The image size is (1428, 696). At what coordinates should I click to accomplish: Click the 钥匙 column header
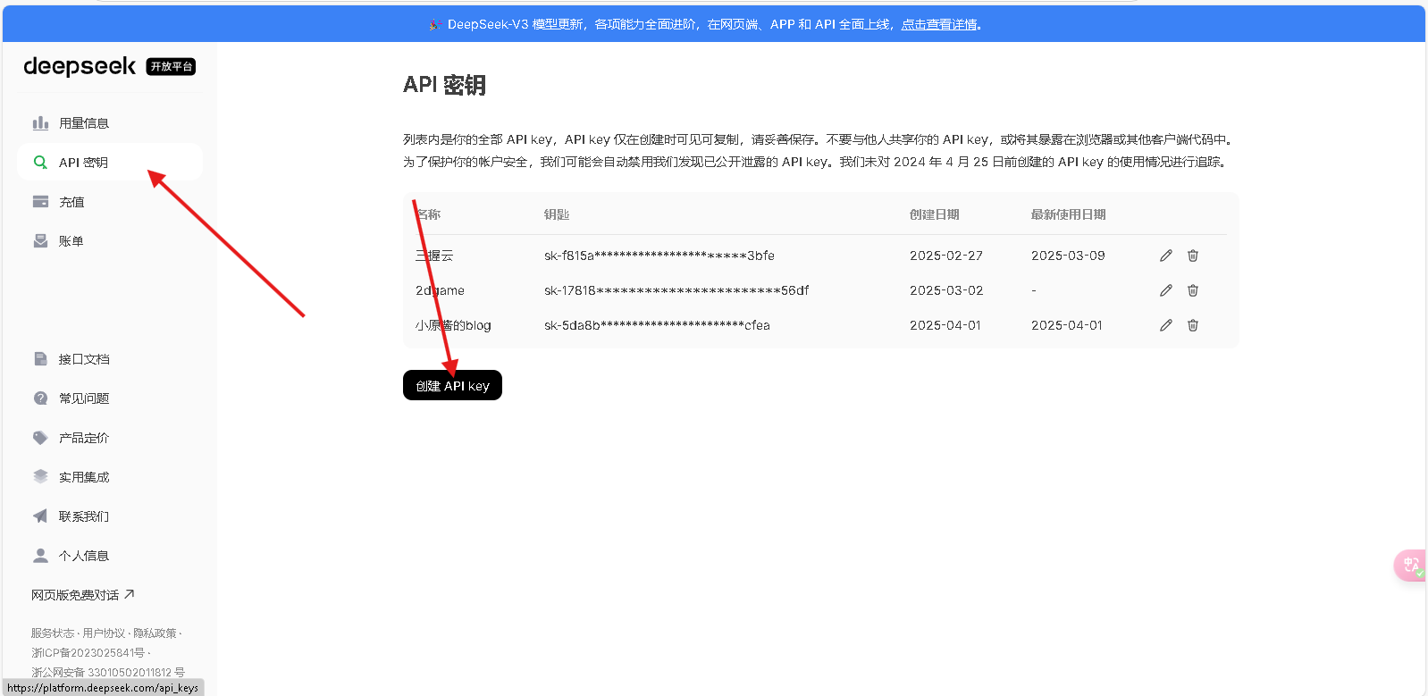(557, 214)
